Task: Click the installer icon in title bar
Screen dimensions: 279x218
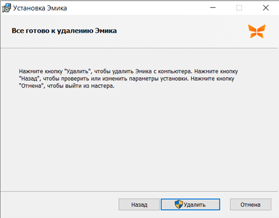Action: coord(6,8)
